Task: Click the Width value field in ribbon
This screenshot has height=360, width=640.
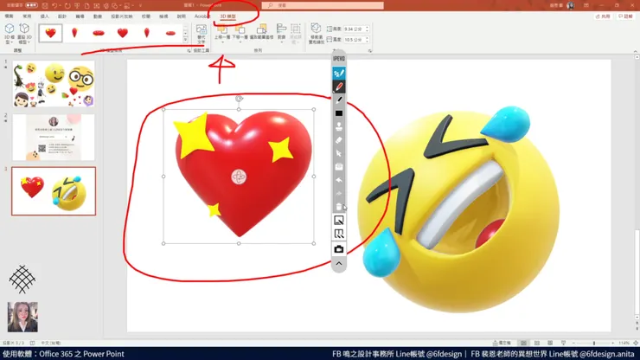Action: 353,40
